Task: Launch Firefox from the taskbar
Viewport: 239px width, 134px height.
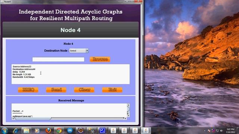Action: (48, 131)
